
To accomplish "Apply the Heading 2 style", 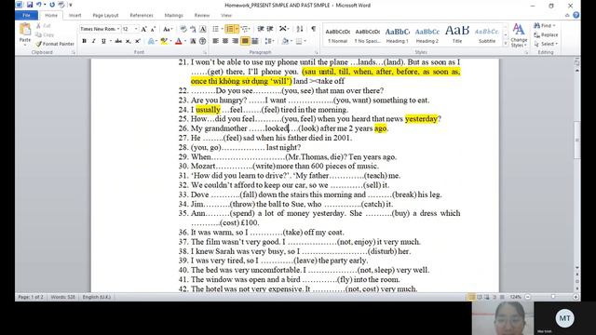I will (x=427, y=35).
